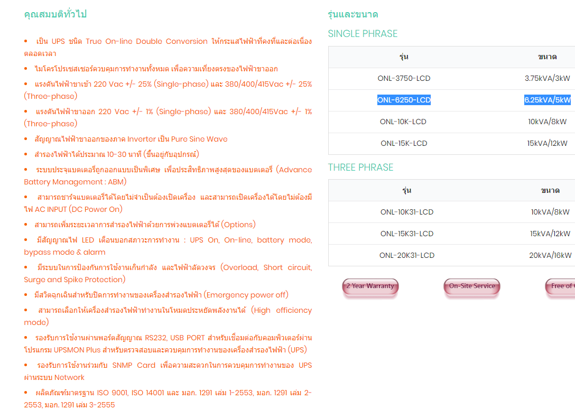Click the ONL-15K-LCD model cell
The image size is (575, 409).
(404, 143)
